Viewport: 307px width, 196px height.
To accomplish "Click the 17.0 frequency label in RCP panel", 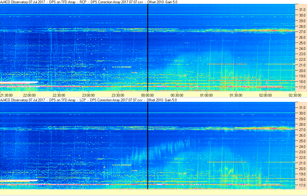I will (301, 87).
